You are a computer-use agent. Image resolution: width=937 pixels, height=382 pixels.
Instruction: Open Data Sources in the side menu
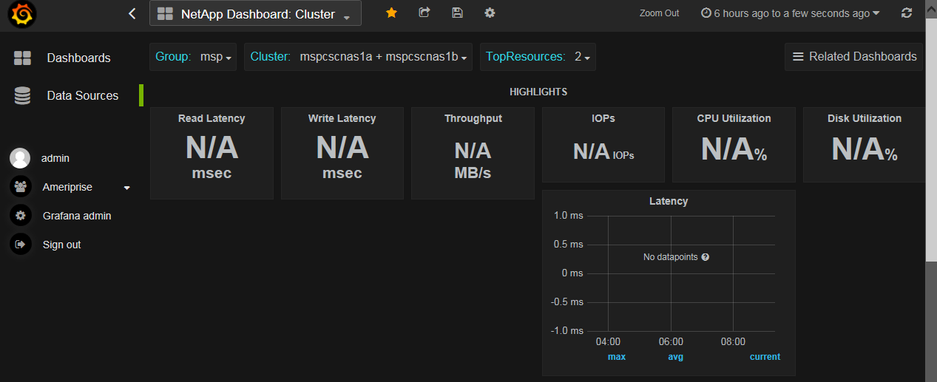click(x=82, y=95)
